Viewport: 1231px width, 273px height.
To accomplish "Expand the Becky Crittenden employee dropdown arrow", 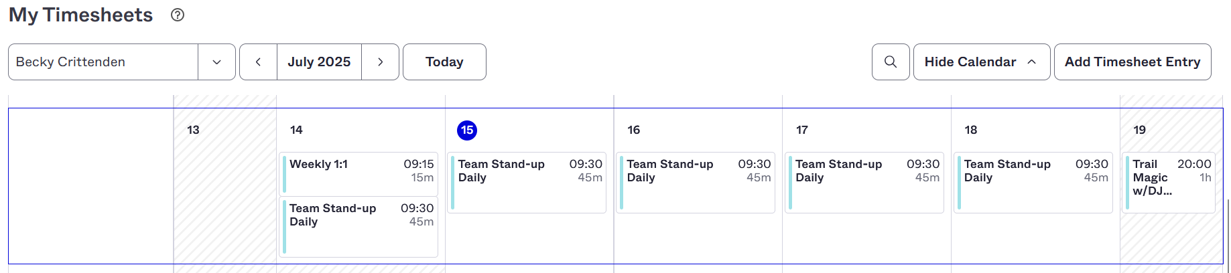I will (216, 62).
